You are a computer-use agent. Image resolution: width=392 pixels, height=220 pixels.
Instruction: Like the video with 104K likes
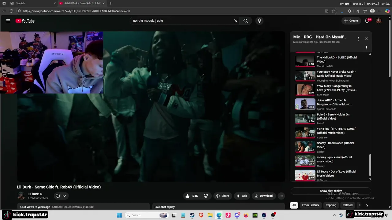[192, 196]
